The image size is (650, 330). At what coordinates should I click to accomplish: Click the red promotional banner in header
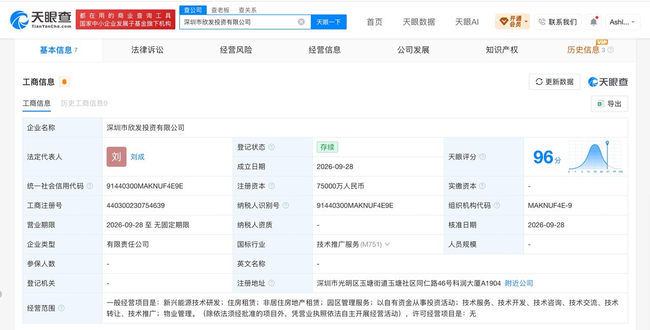125,20
